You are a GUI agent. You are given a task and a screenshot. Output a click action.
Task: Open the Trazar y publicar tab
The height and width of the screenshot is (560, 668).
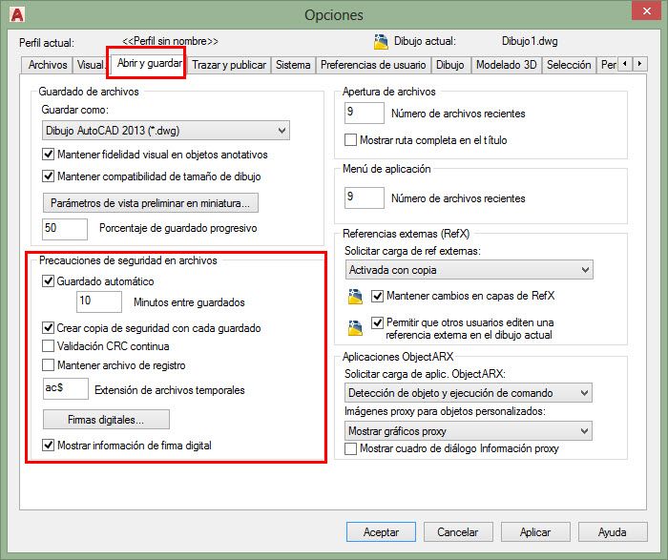229,65
